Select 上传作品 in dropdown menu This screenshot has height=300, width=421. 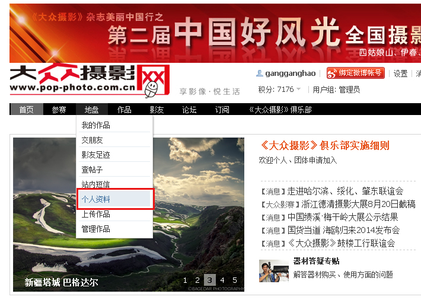114,214
